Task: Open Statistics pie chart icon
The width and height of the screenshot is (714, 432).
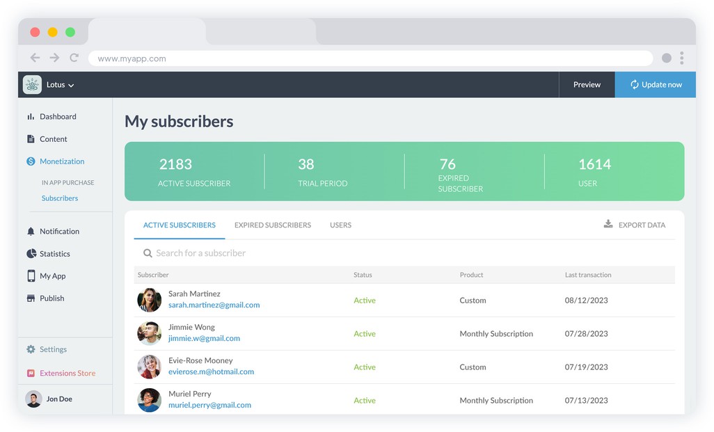Action: [31, 254]
